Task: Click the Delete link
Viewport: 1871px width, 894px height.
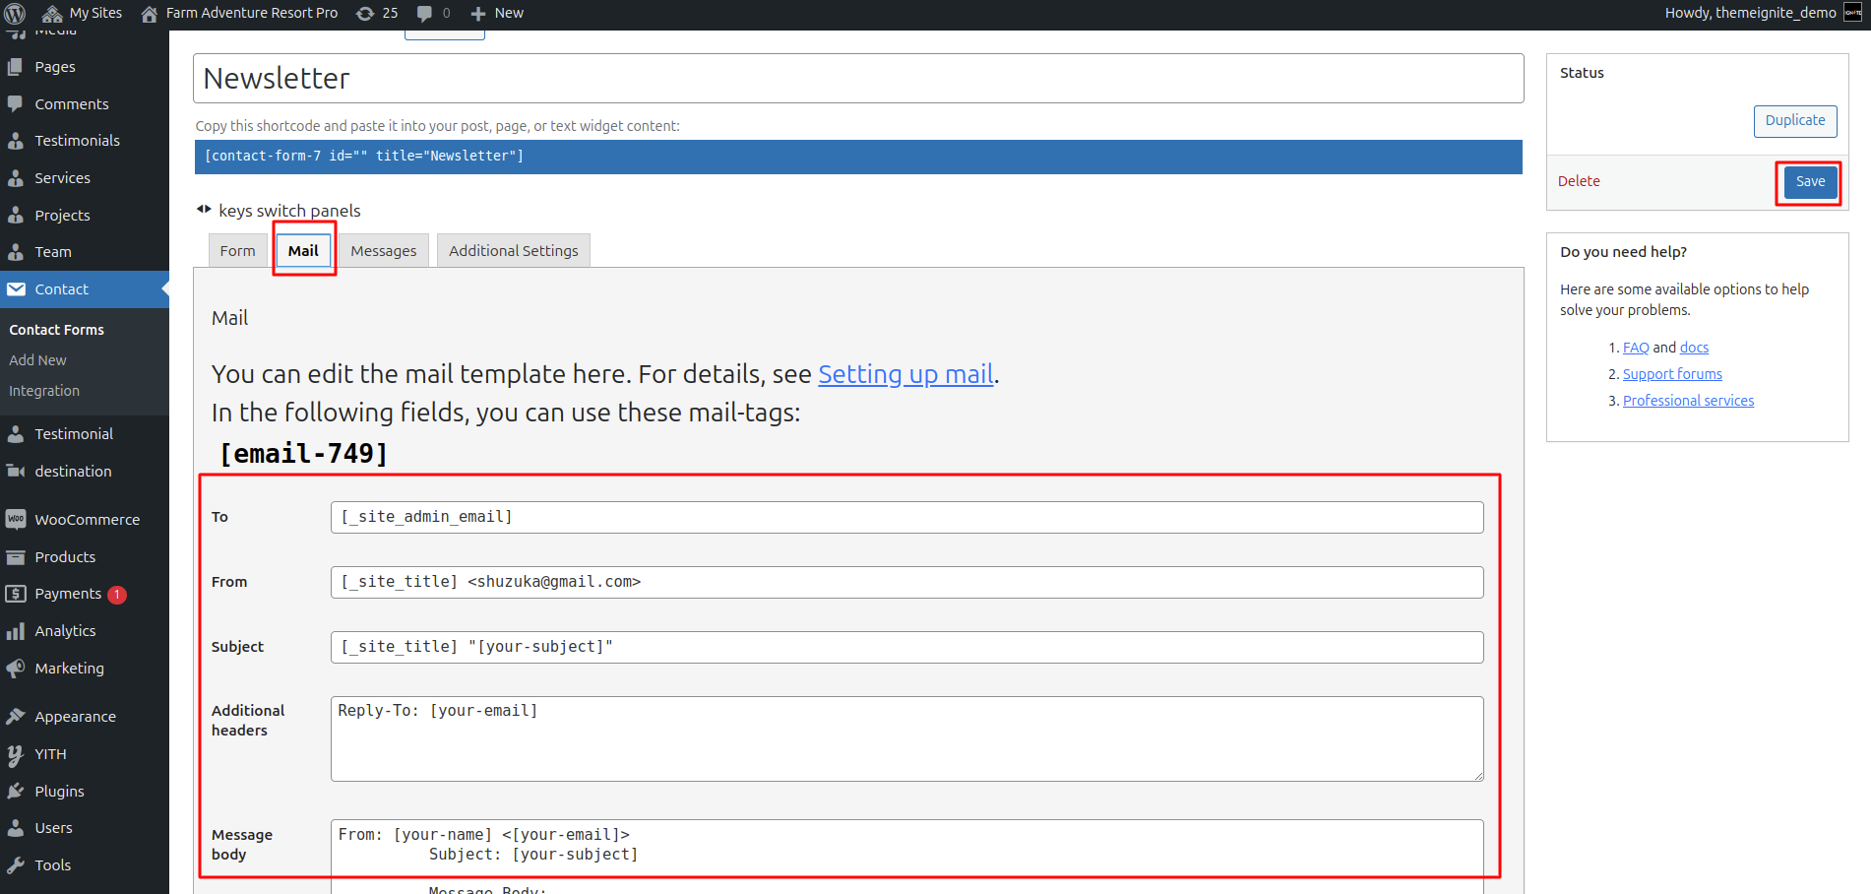Action: coord(1578,181)
